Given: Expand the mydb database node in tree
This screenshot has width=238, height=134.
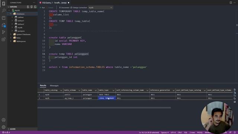Looking at the screenshot, I should click(x=12, y=28).
